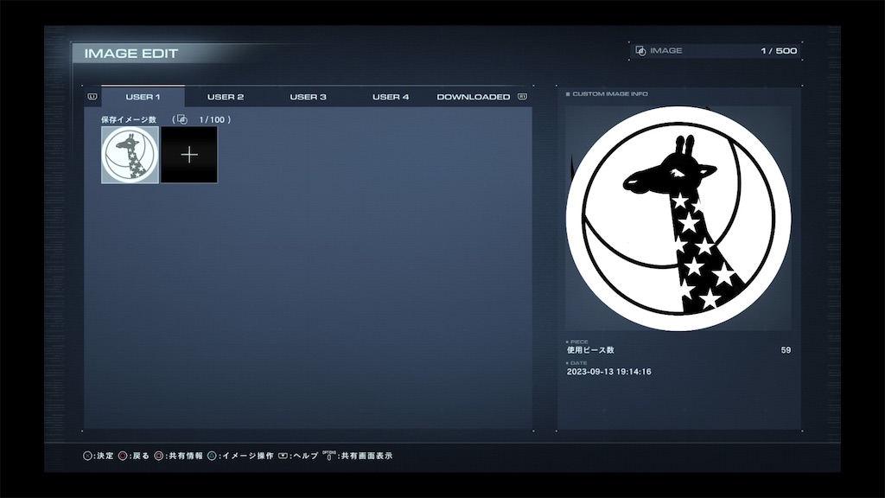Click the circle button icon for 戻る
The image size is (885, 498).
(x=123, y=456)
